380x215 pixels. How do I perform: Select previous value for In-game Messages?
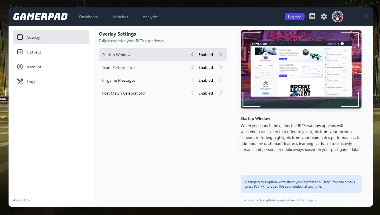192,80
